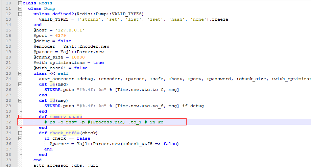Click the ld method name on line 28
The height and width of the screenshot is (167, 311).
click(52, 100)
